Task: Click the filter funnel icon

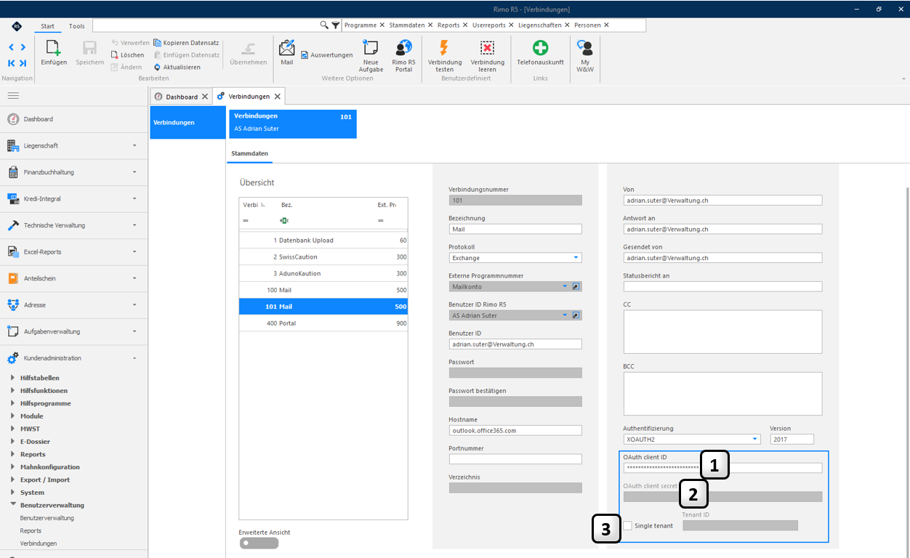Action: [335, 25]
